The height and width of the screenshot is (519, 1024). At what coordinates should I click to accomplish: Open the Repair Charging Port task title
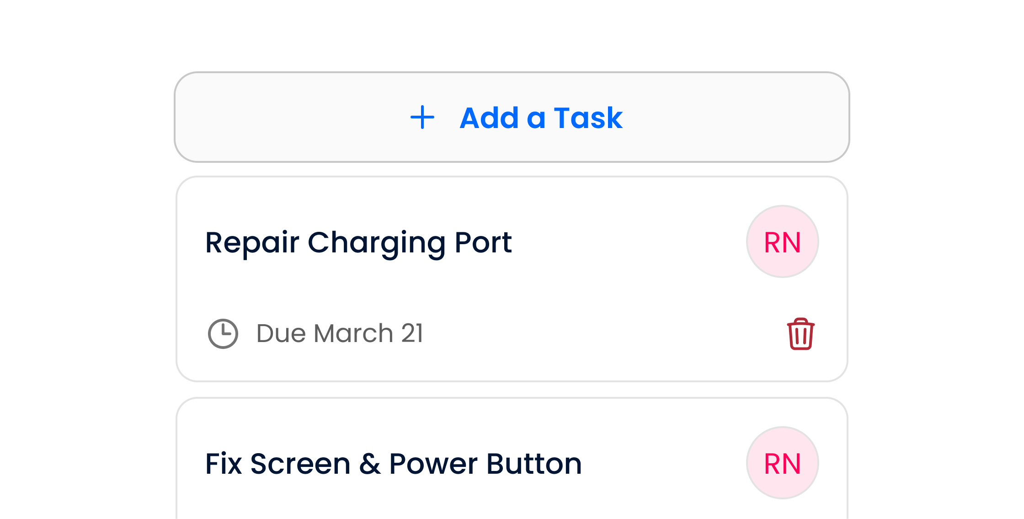pyautogui.click(x=358, y=242)
